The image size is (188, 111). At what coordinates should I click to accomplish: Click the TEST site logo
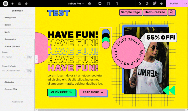(x=58, y=13)
